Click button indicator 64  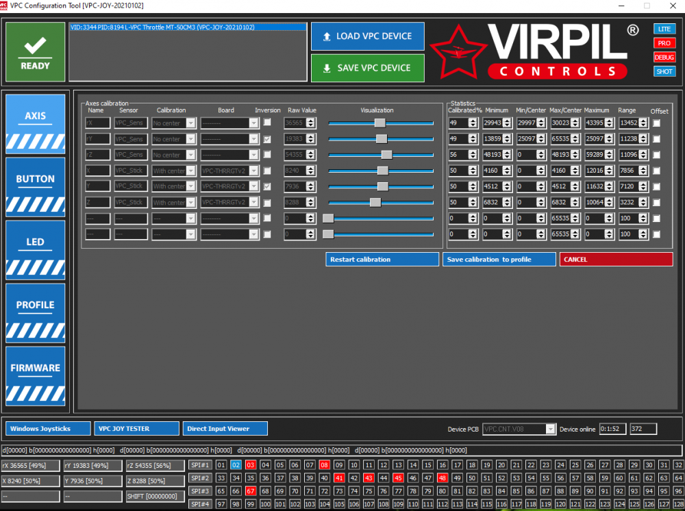point(678,478)
